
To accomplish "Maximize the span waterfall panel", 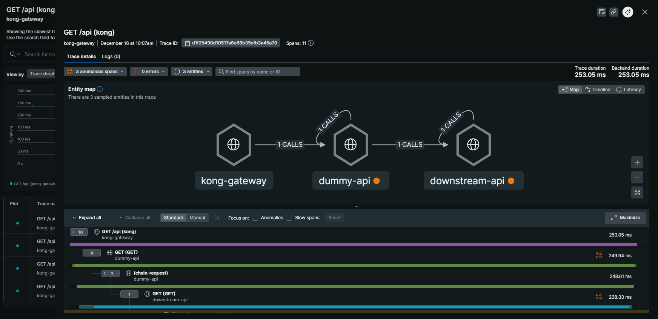I will (625, 218).
